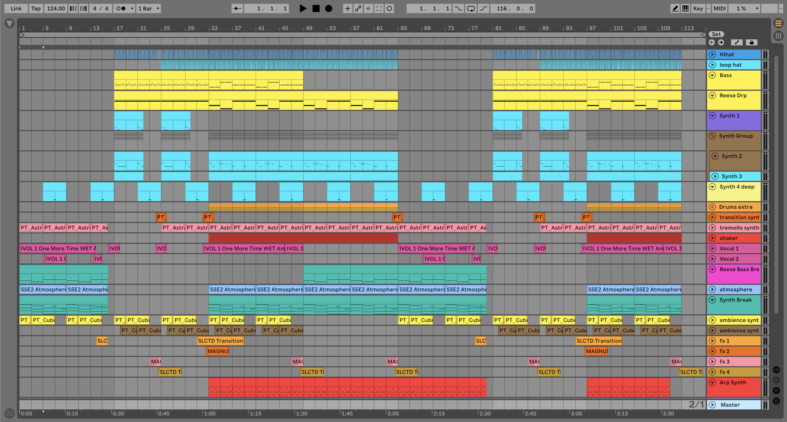
Task: Unfold the Bass track
Action: pos(712,75)
